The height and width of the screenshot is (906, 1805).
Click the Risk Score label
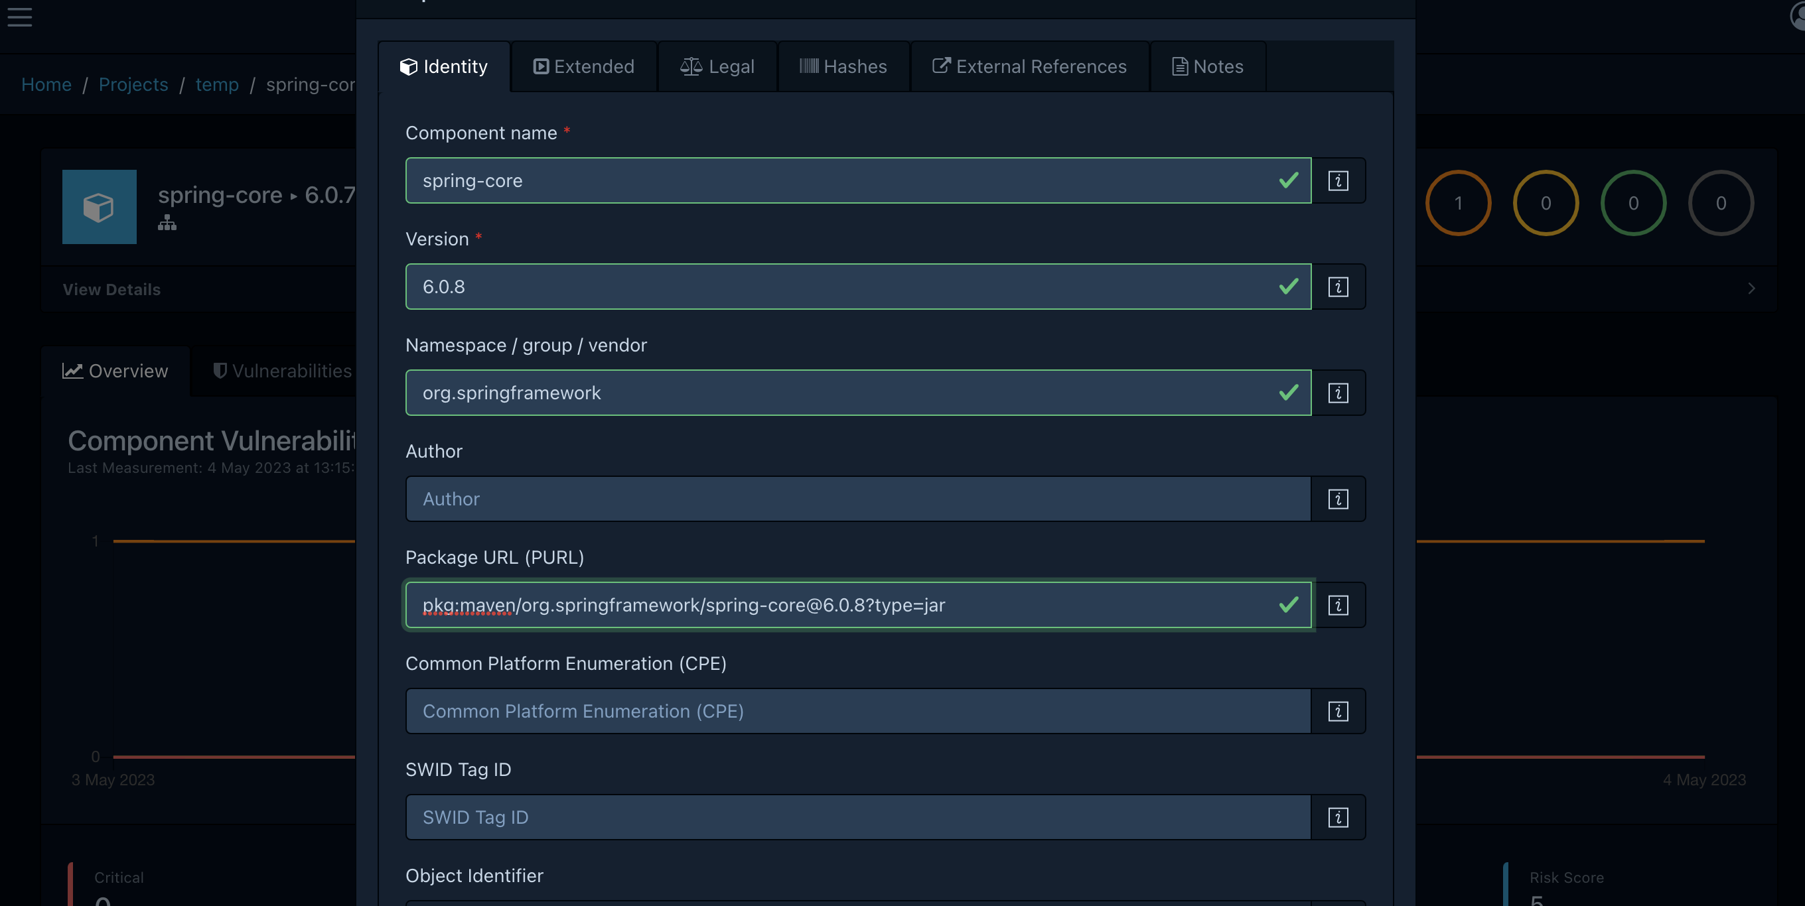tap(1567, 877)
